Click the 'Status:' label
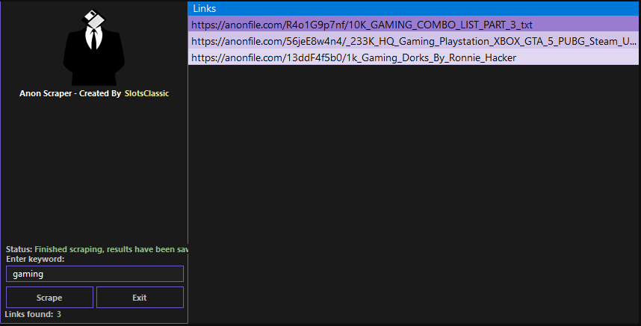Image resolution: width=641 pixels, height=326 pixels. [19, 248]
